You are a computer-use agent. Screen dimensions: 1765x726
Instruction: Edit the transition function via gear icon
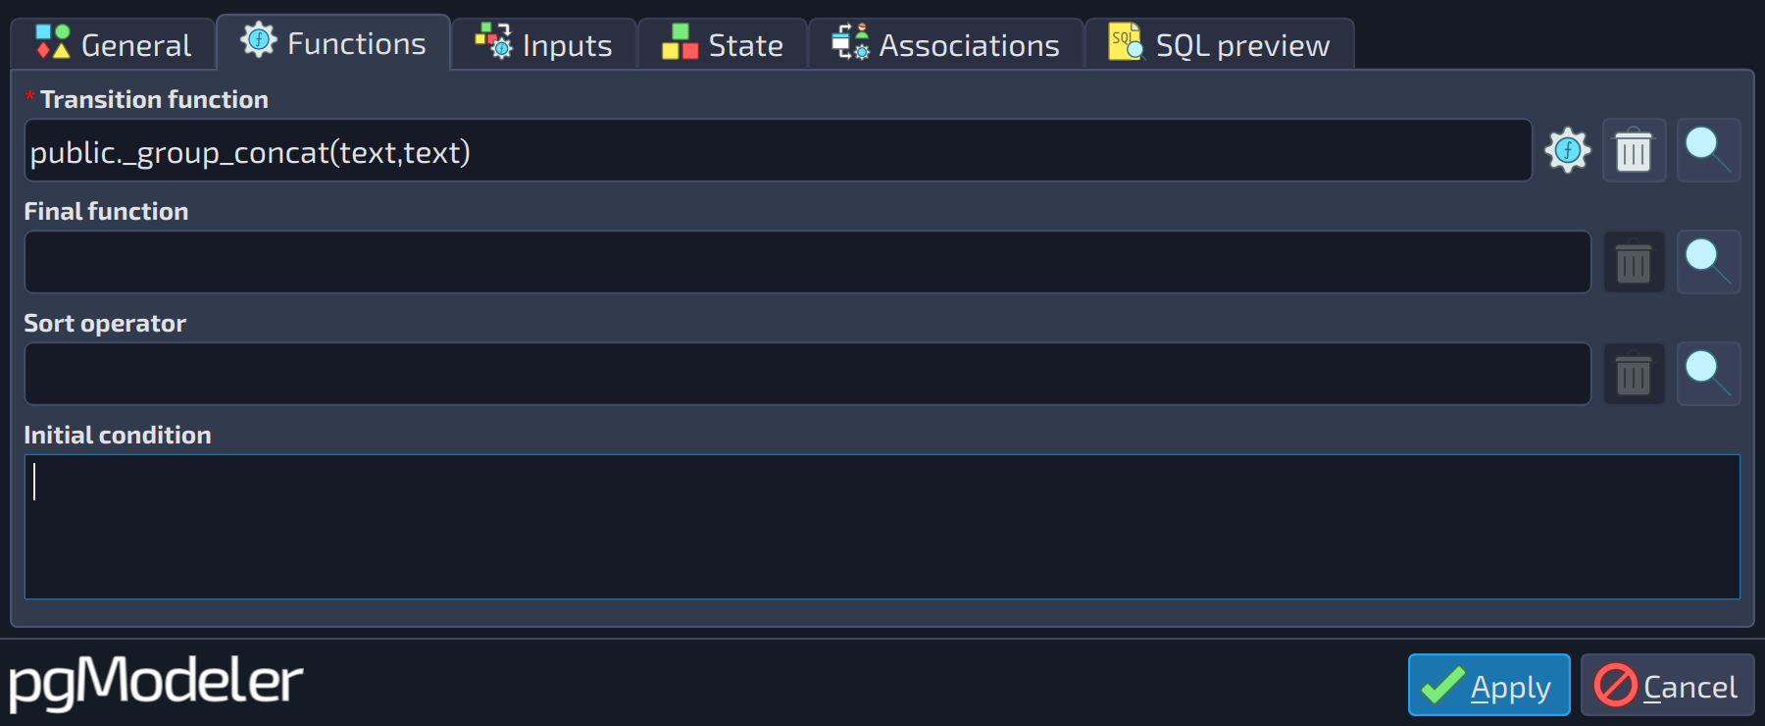pos(1567,151)
